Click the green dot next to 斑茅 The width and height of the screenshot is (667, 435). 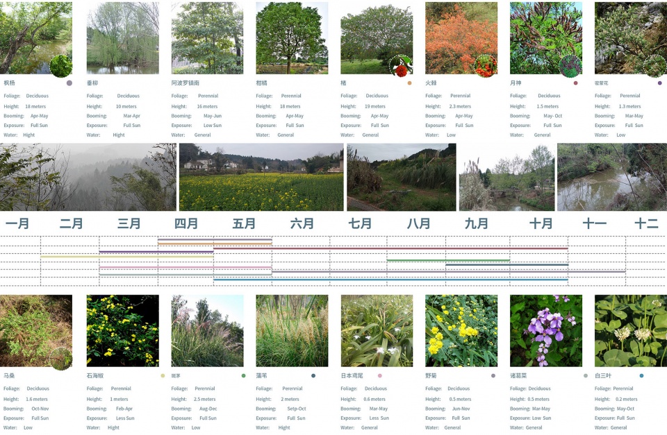point(243,375)
